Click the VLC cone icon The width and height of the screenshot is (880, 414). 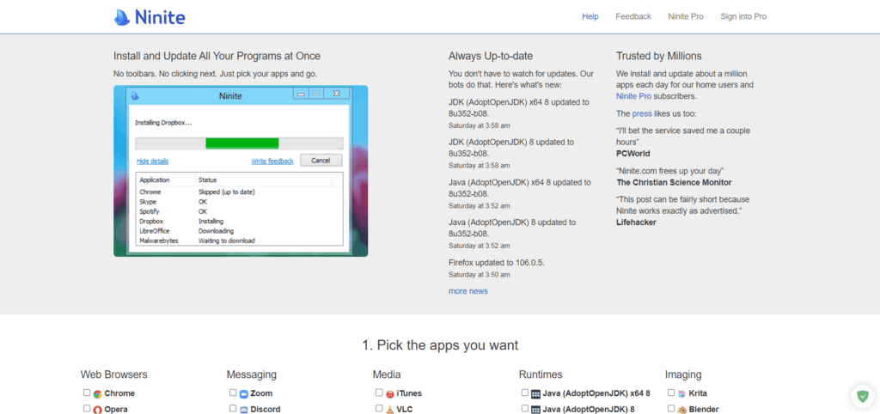point(389,410)
